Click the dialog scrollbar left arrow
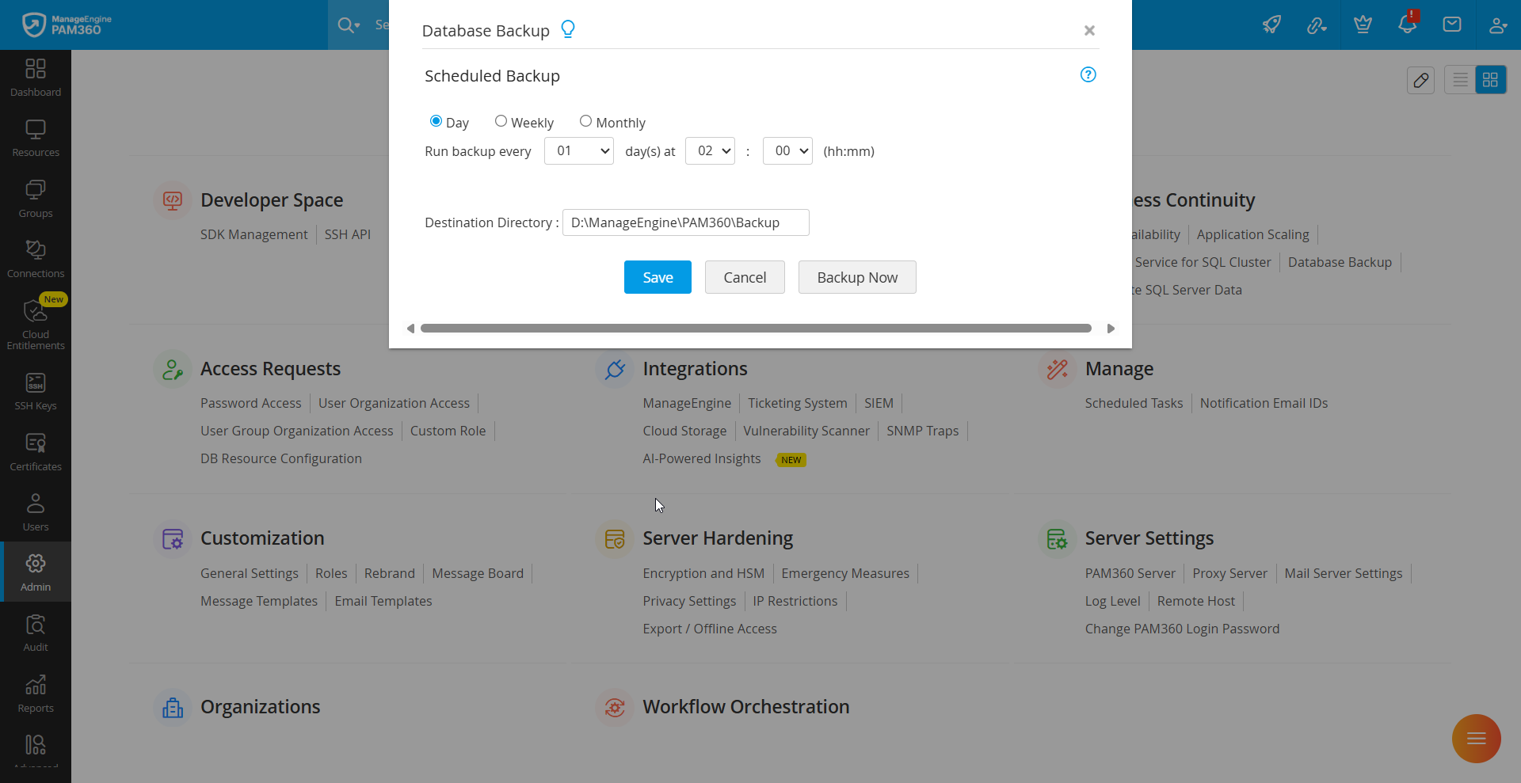 click(410, 328)
